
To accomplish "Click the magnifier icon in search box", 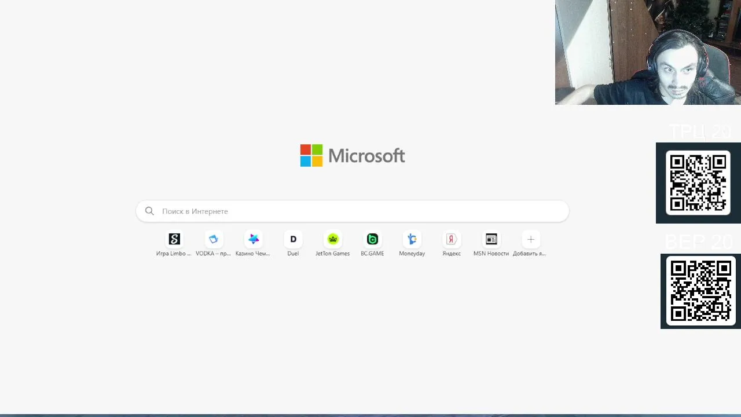I will pos(149,211).
